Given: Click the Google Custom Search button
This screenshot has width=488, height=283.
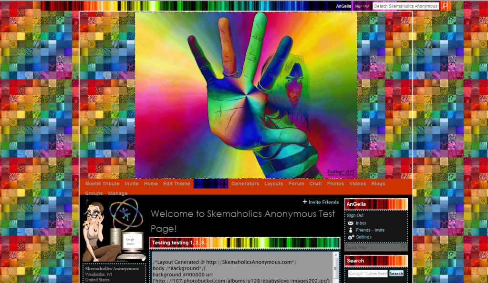Looking at the screenshot, I should 396,273.
